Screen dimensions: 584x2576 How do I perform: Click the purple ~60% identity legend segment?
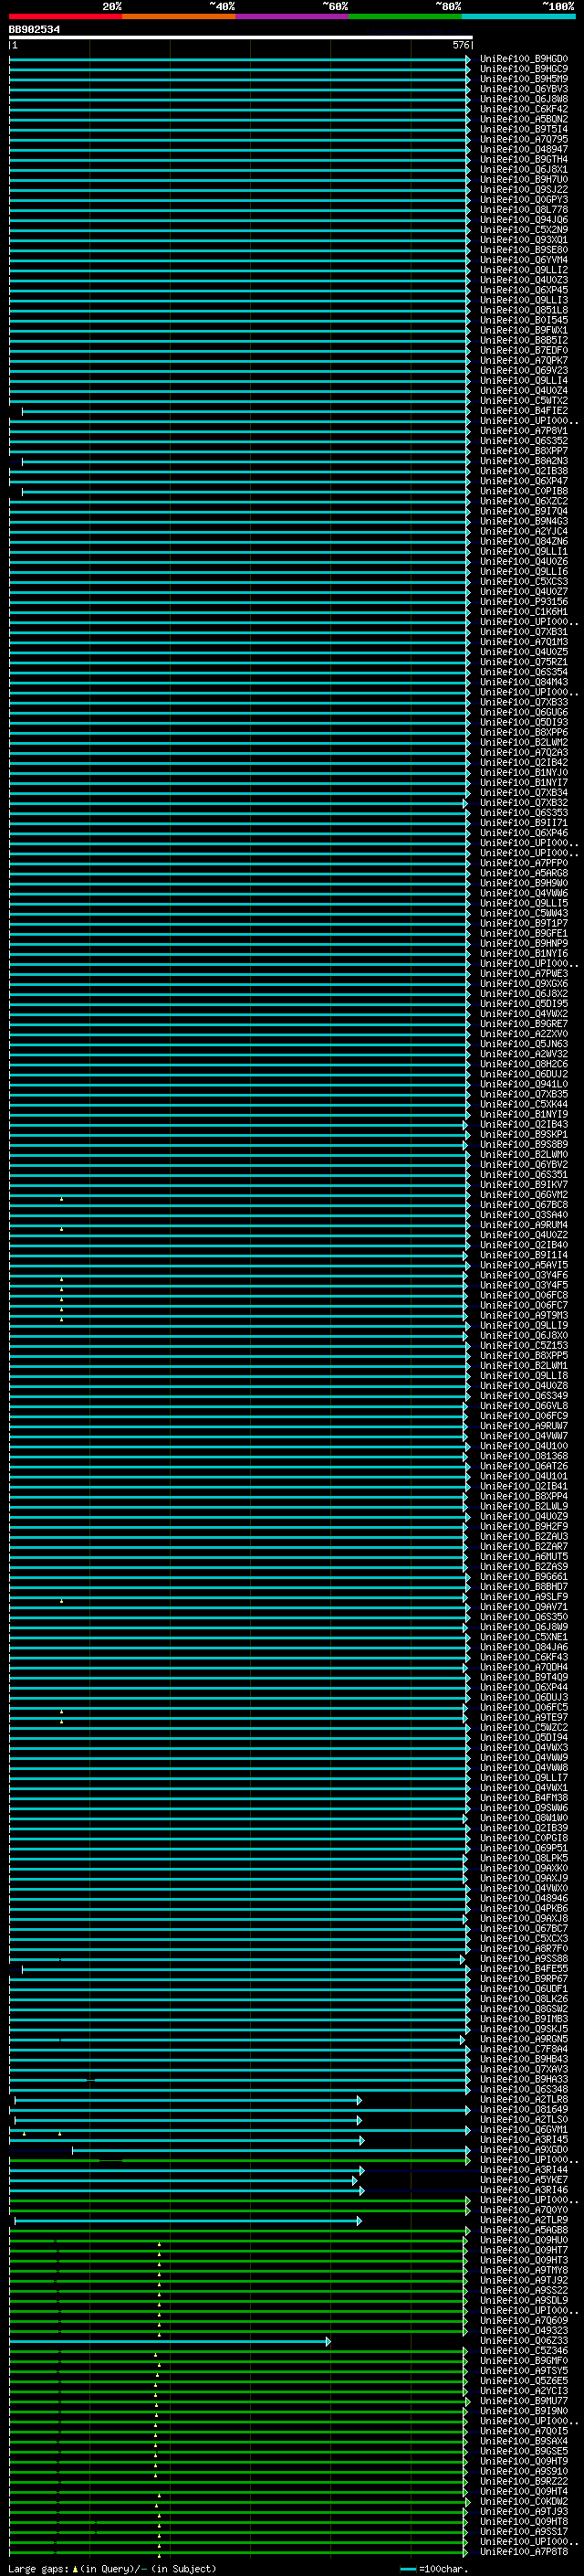(x=293, y=16)
